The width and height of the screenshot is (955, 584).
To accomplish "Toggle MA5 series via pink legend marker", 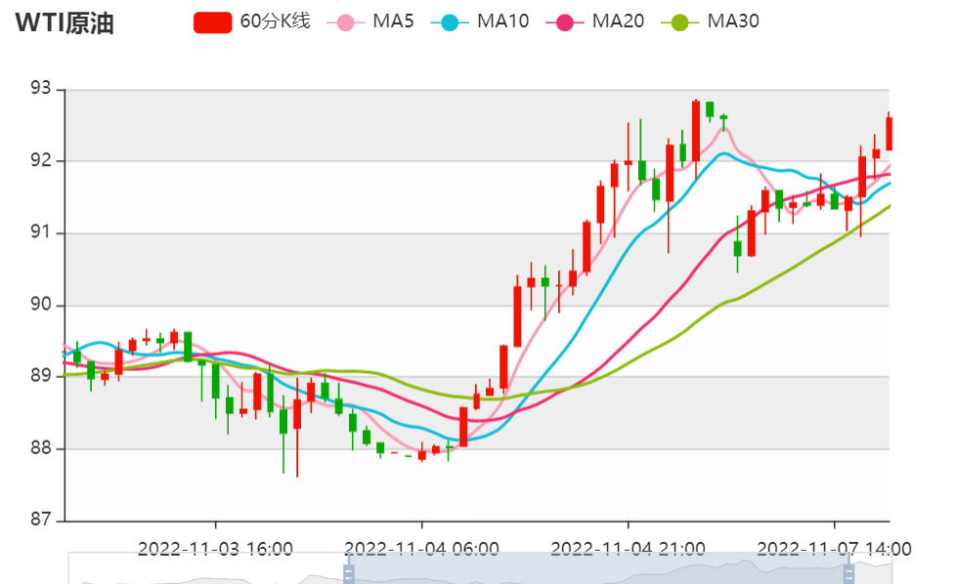I will [x=345, y=23].
